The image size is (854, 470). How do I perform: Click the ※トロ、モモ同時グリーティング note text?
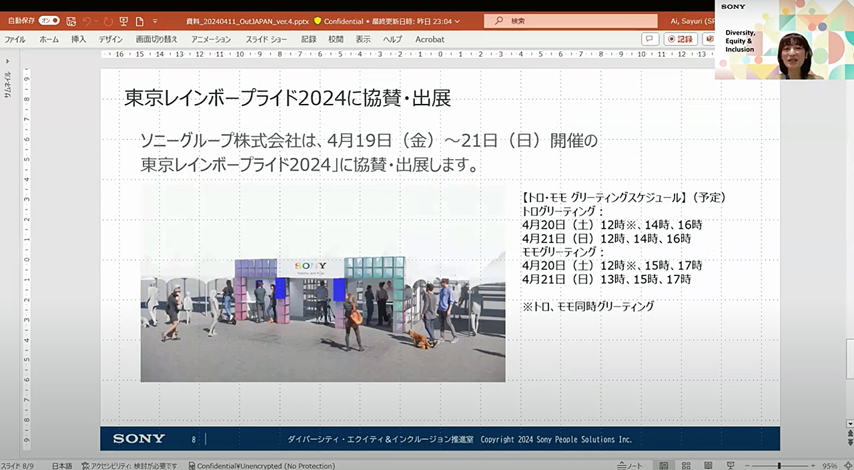click(588, 307)
